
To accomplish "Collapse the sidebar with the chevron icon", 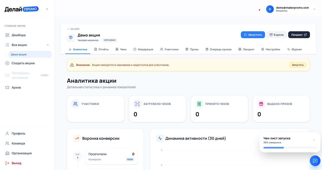I will [47, 9].
